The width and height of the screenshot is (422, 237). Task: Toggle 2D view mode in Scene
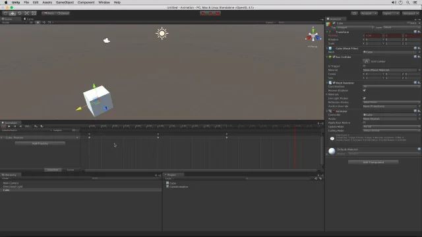coord(31,22)
